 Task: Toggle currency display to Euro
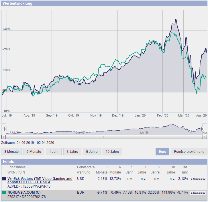point(162,152)
